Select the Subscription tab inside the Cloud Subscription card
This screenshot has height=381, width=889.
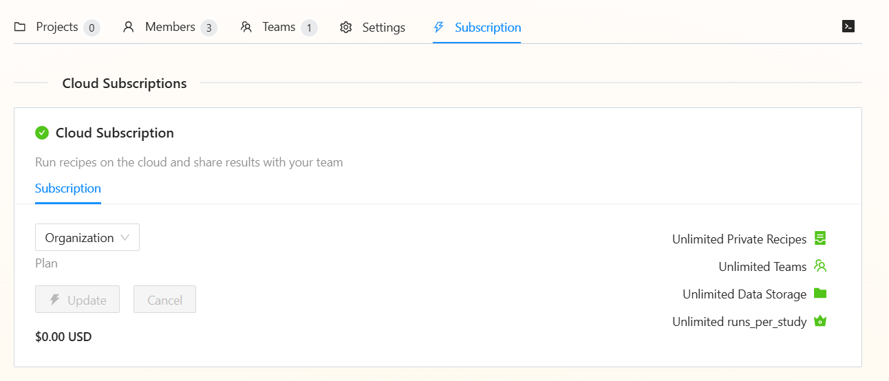coord(68,188)
